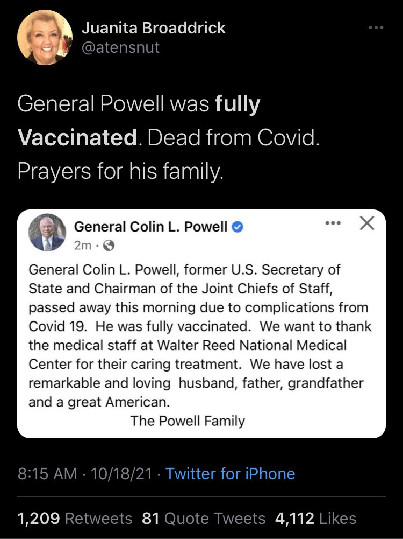Click the tweet text about General Powell

168,137
